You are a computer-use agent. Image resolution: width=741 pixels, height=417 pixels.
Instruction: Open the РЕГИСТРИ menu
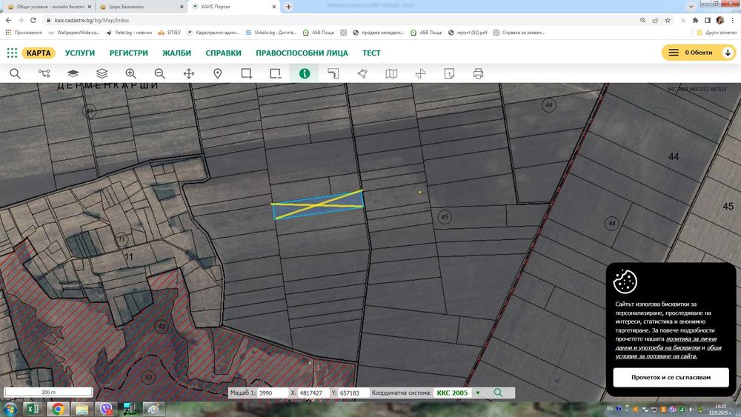[x=129, y=53]
